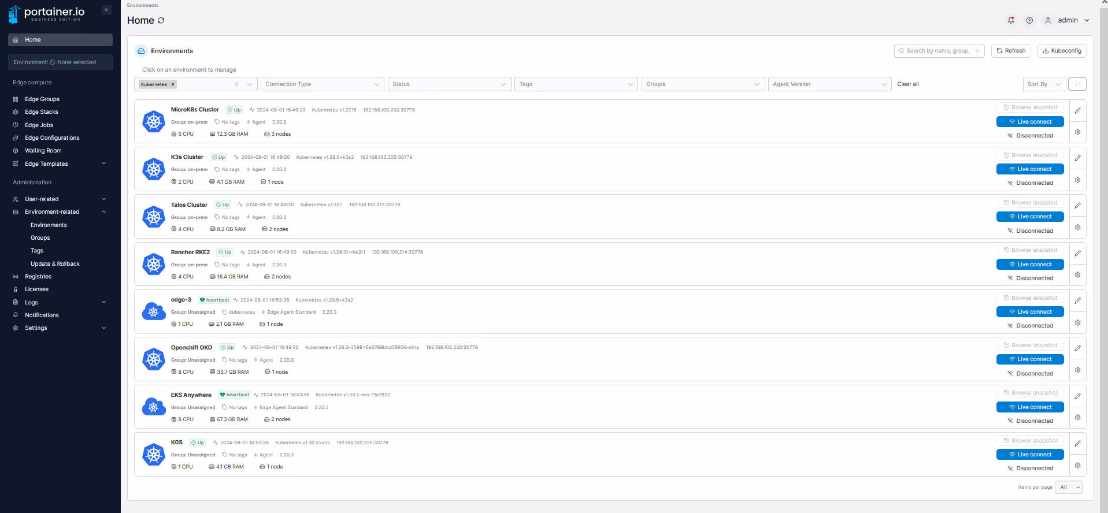Open Update & Rollback in the sidebar

click(55, 264)
